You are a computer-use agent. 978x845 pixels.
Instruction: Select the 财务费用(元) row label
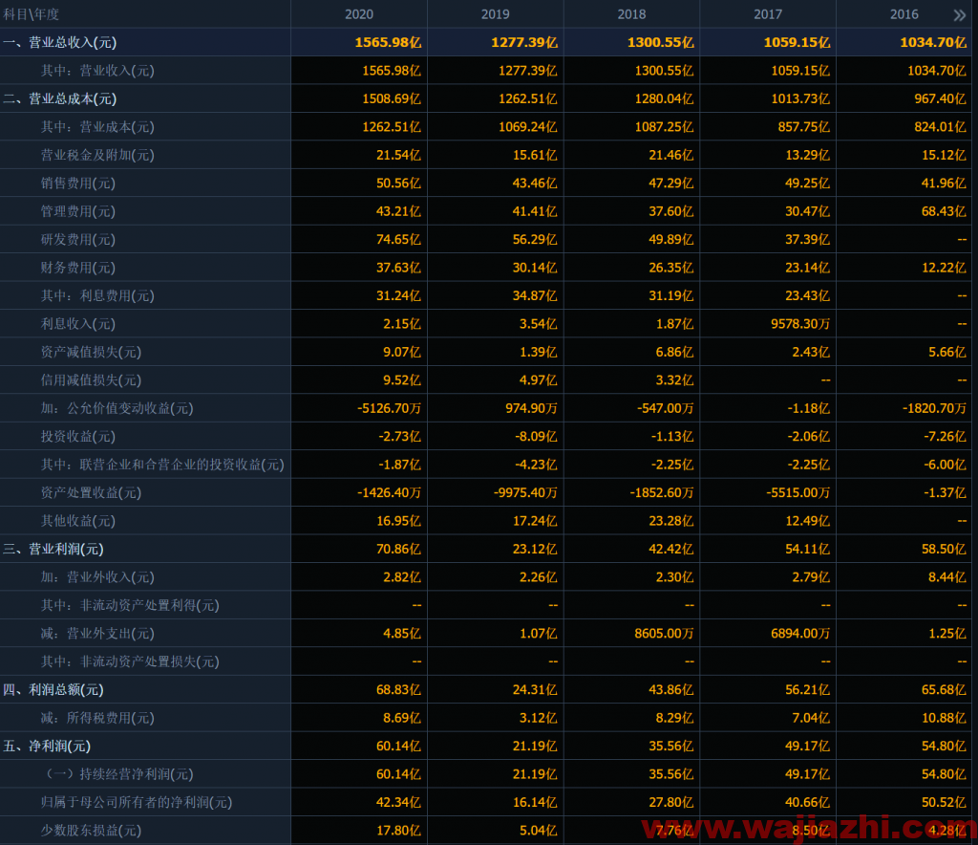point(78,268)
